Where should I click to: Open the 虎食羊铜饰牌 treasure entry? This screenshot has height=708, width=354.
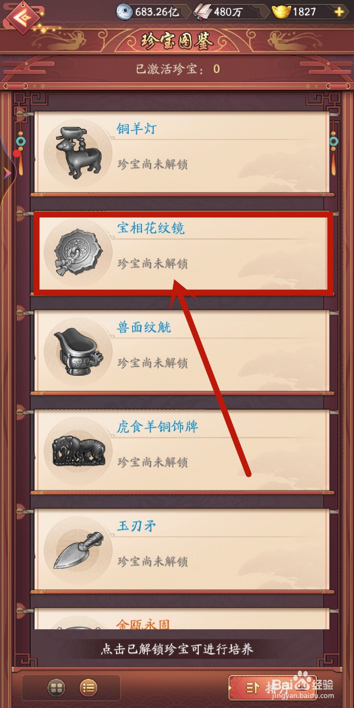182,450
